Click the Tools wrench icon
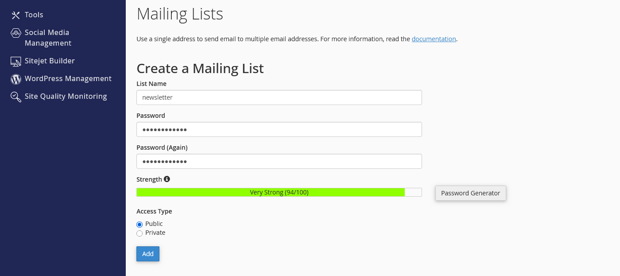 point(15,15)
